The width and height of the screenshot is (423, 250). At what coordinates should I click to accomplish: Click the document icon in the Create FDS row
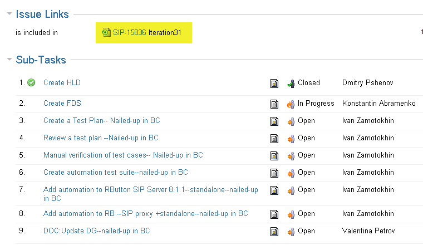point(274,104)
